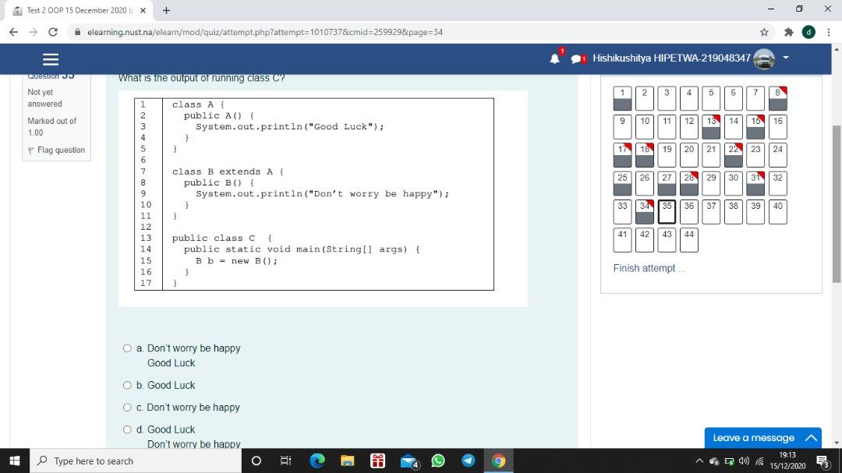842x473 pixels.
Task: Jump to question 41 in quiz navigation
Action: pyautogui.click(x=622, y=240)
